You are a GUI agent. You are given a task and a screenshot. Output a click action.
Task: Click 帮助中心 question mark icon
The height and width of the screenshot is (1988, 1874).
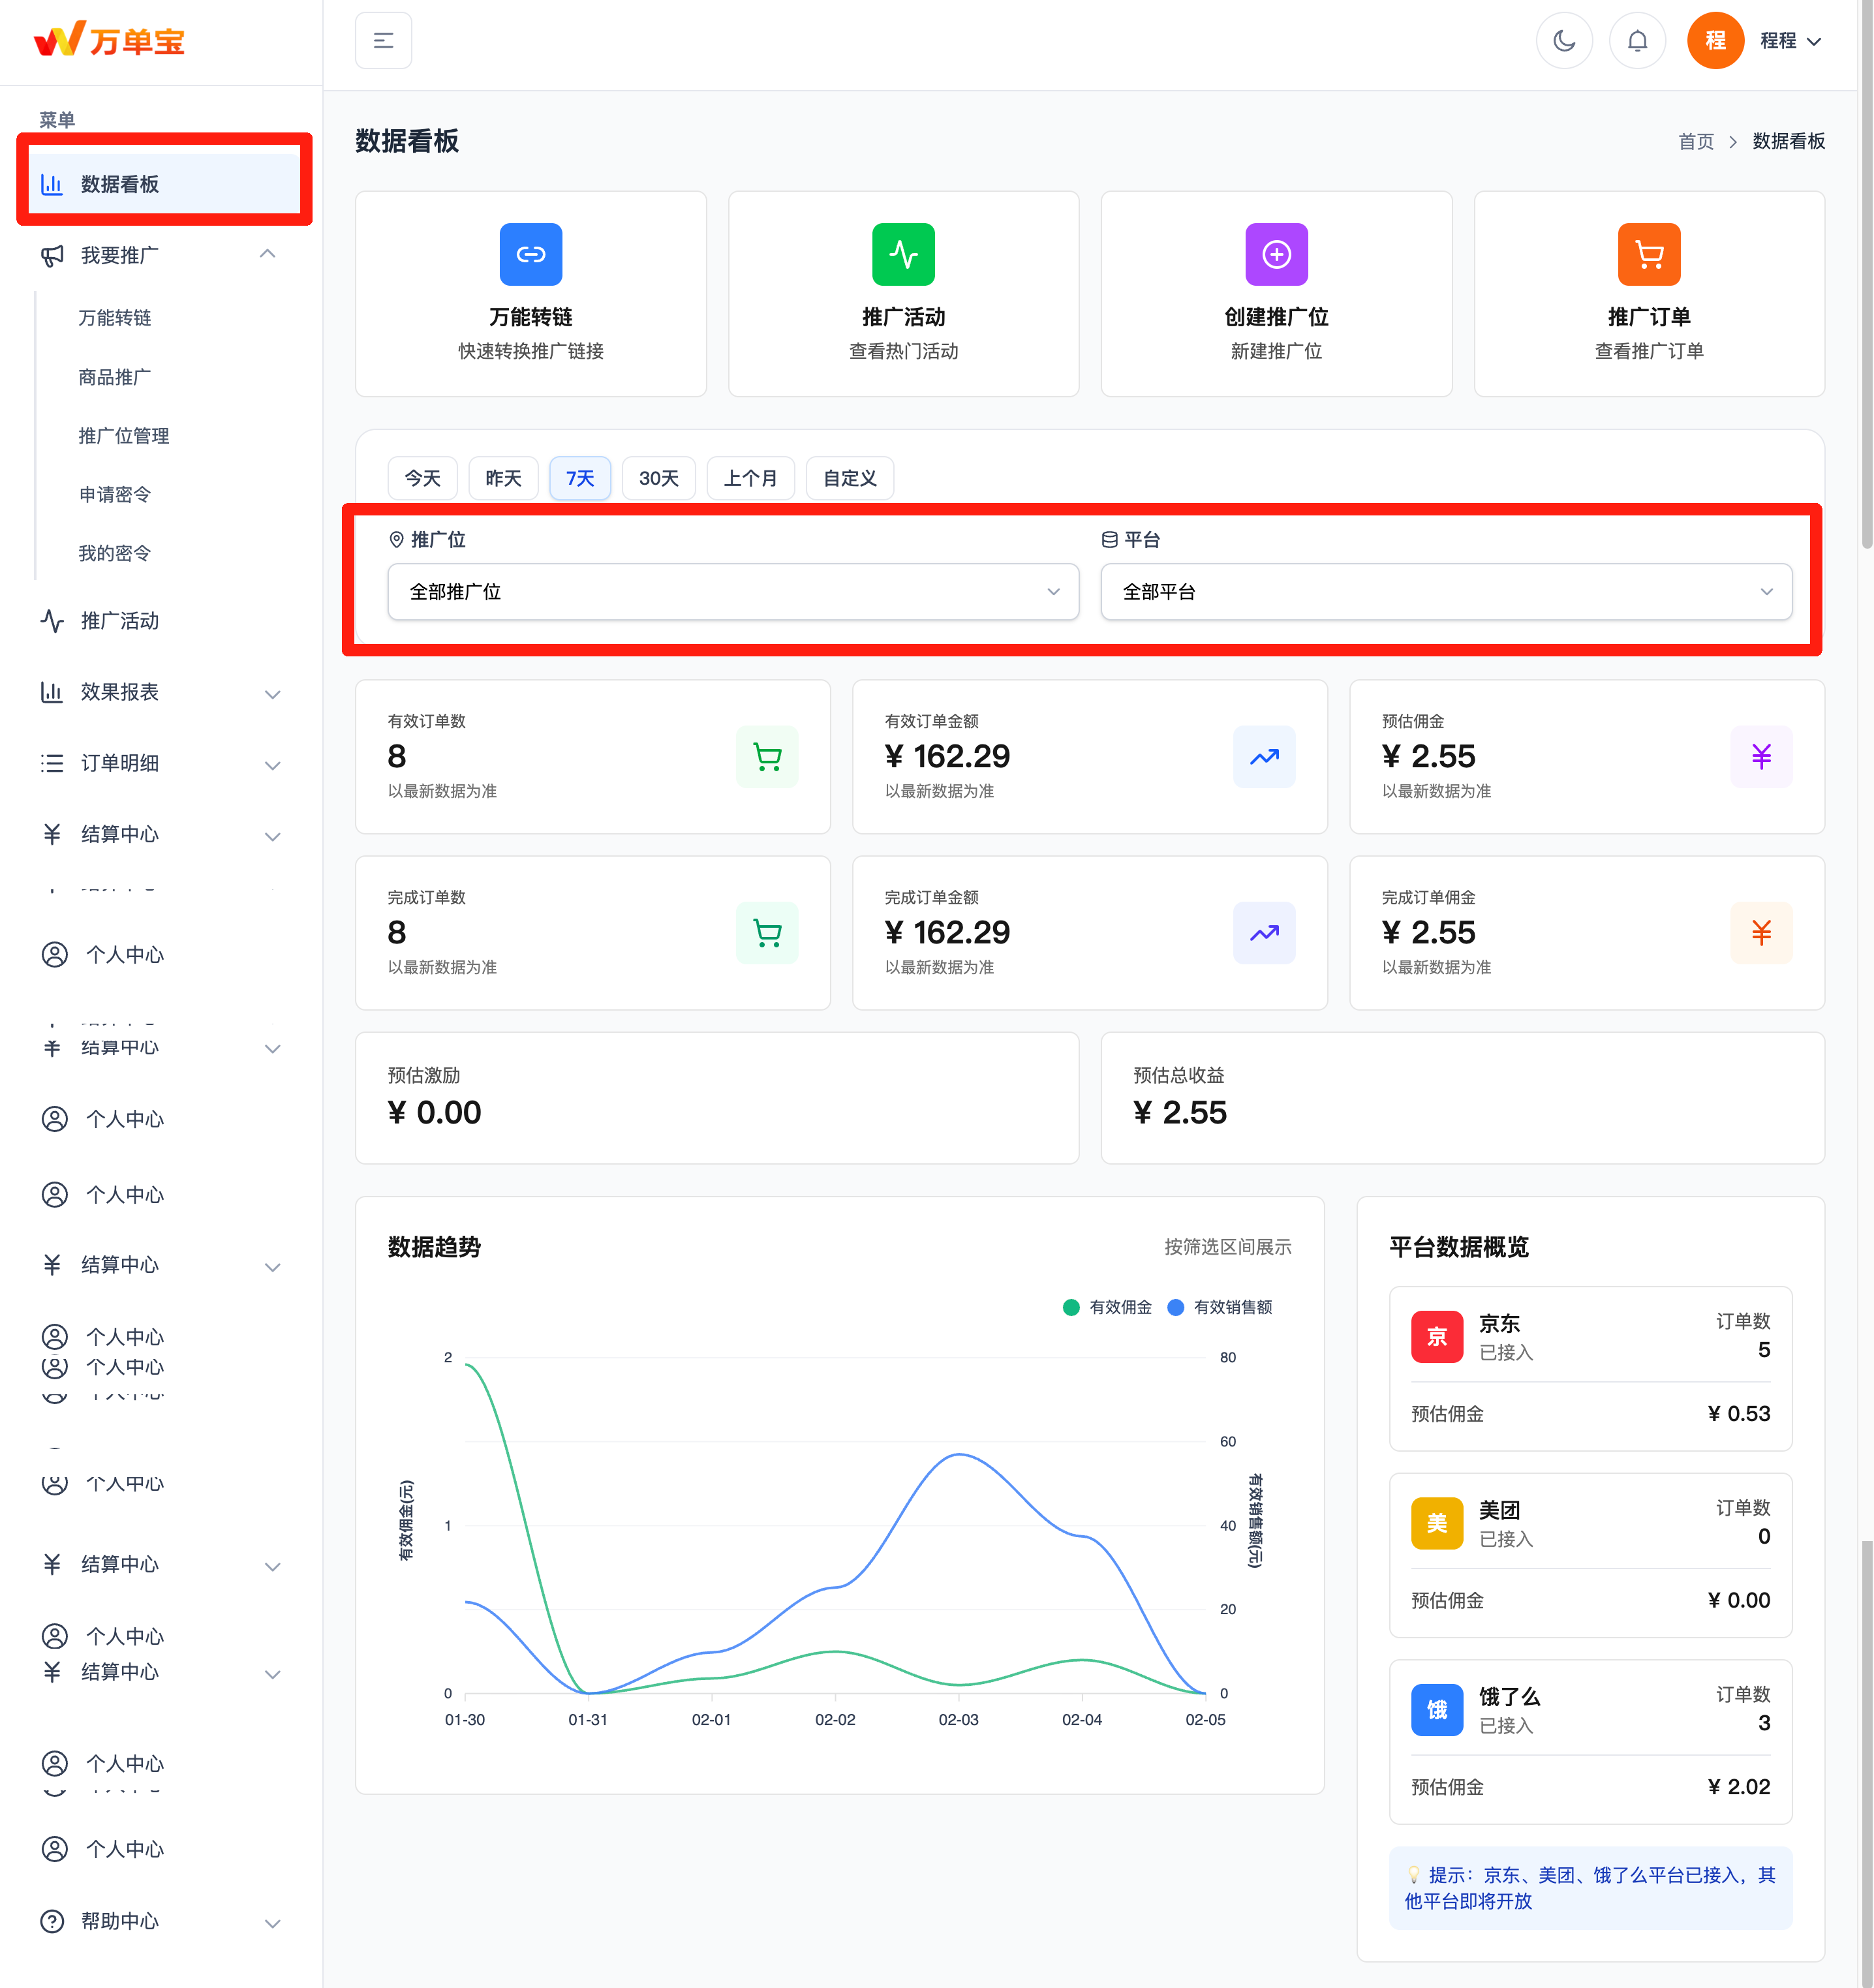tap(52, 1921)
